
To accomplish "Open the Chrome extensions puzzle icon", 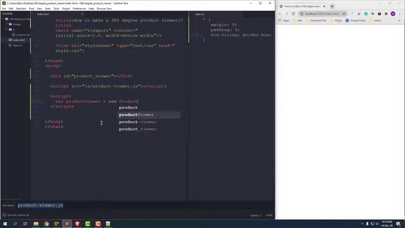I will pyautogui.click(x=386, y=14).
